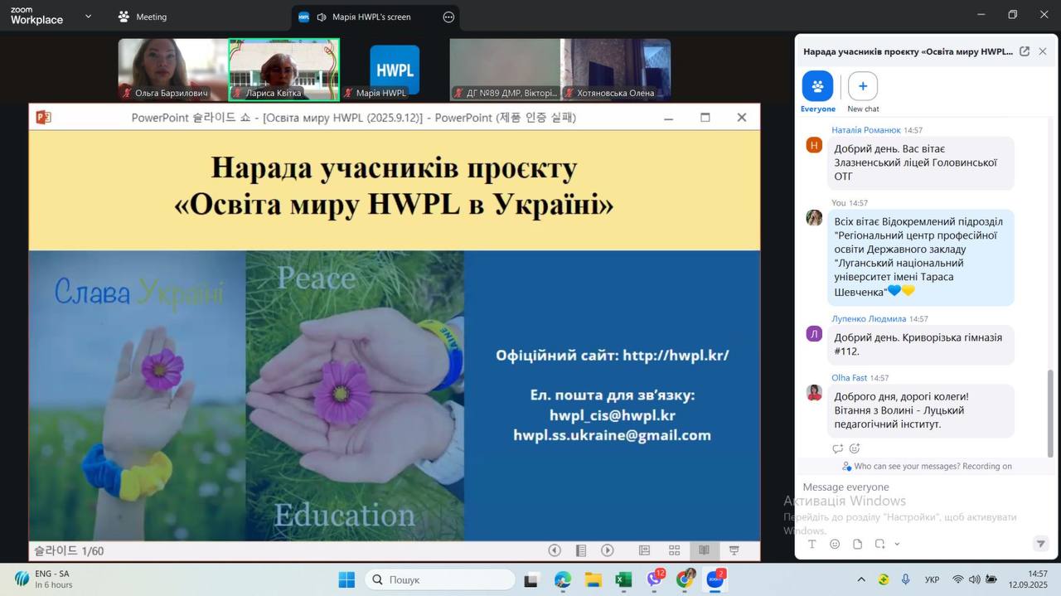
Task: Open the Meeting tab
Action: (x=143, y=17)
